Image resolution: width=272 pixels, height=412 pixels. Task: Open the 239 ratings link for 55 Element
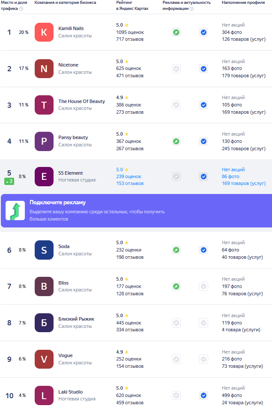tap(129, 176)
